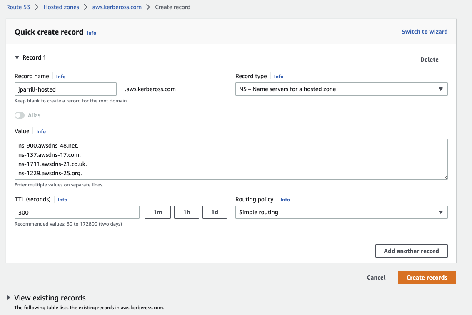This screenshot has width=472, height=315.
Task: Expand View existing records section
Action: point(9,298)
